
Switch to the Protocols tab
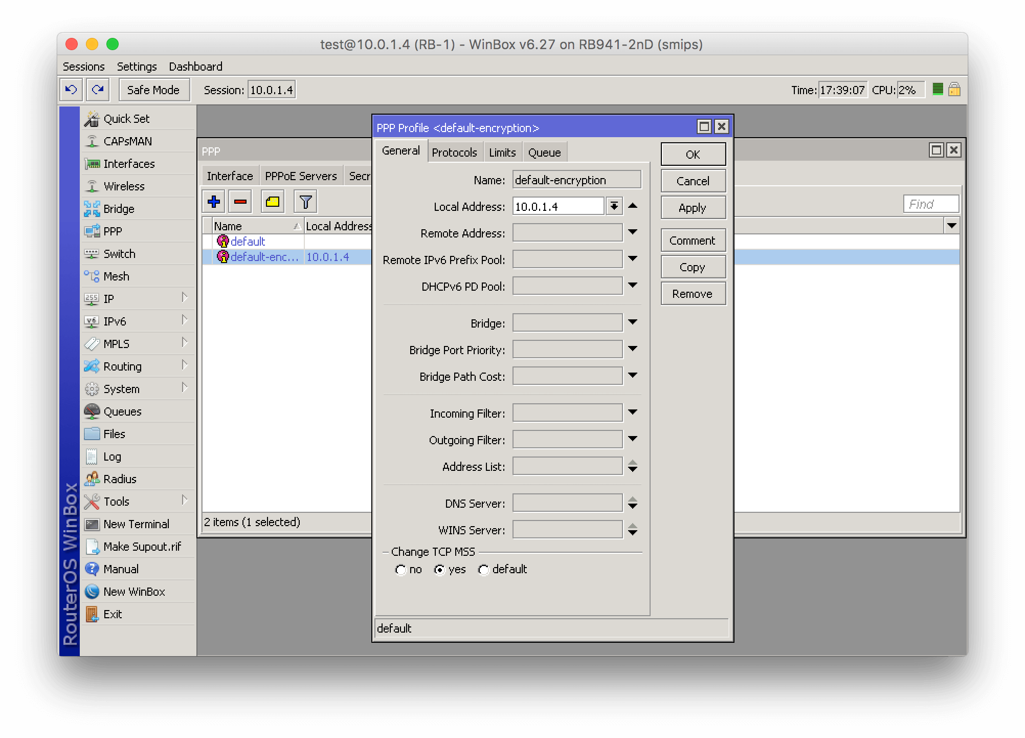(454, 151)
